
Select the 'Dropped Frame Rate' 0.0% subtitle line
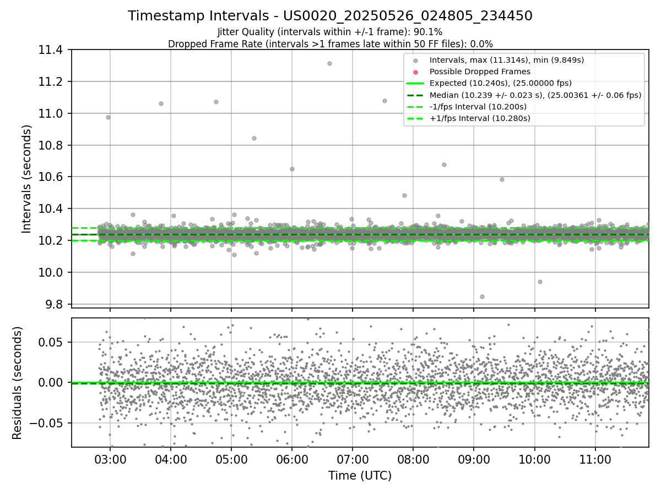(330, 43)
